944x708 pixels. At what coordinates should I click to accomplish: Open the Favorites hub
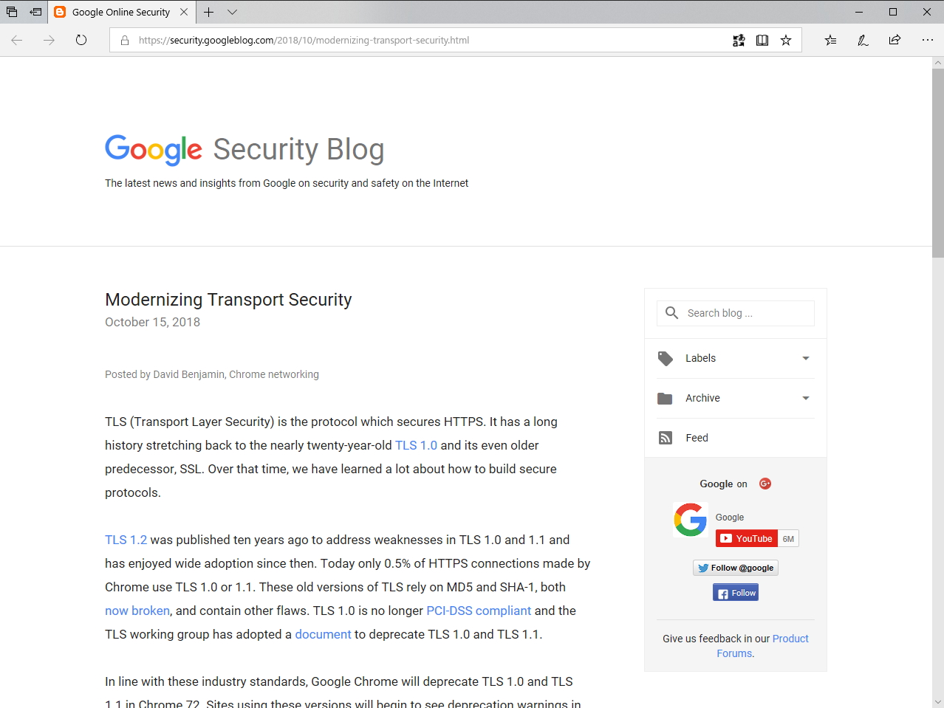tap(830, 40)
